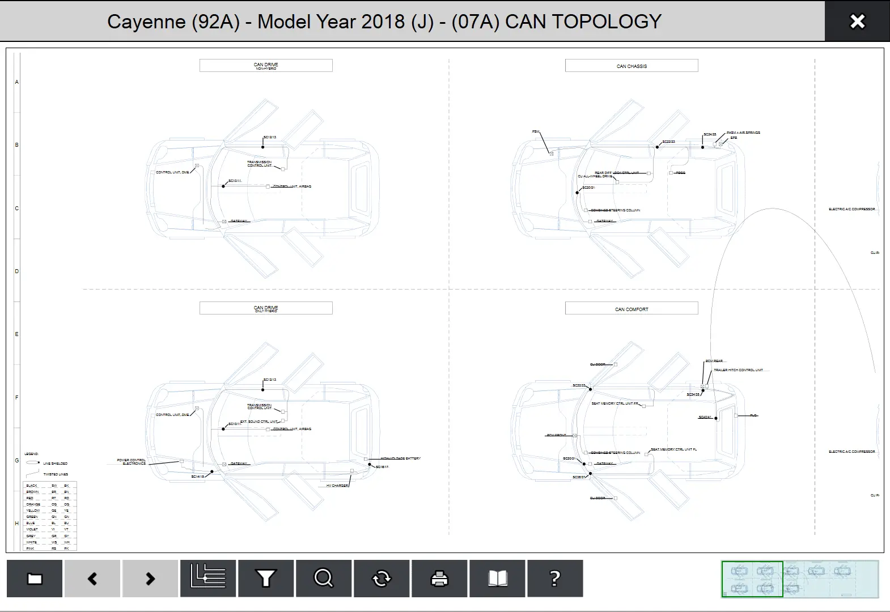Click the magnifying glass search icon

(x=324, y=579)
